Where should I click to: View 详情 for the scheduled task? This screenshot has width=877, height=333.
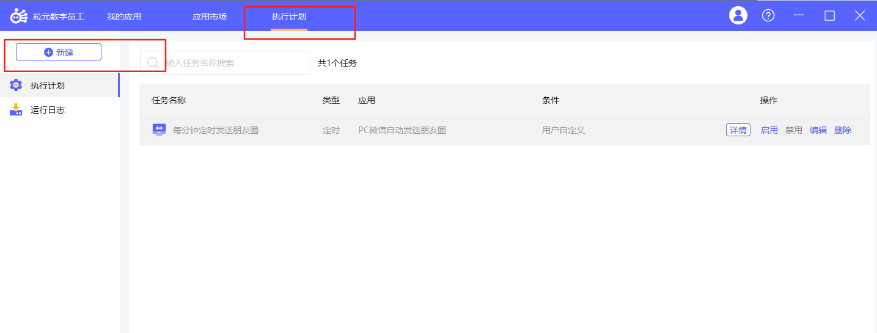pos(738,130)
